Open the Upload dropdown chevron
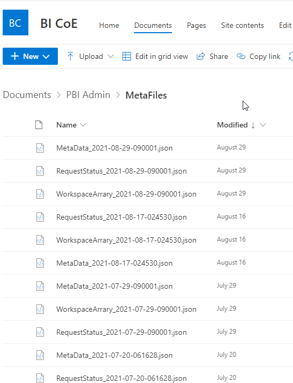The width and height of the screenshot is (293, 383). click(110, 56)
